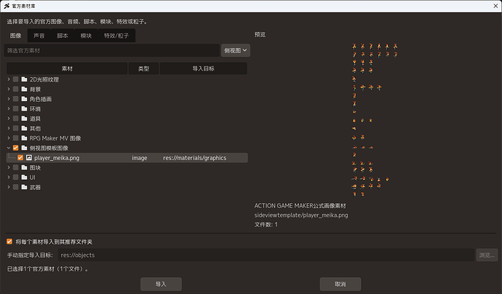Image resolution: width=502 pixels, height=294 pixels.
Task: Check the 图块 folder checkbox
Action: point(15,167)
